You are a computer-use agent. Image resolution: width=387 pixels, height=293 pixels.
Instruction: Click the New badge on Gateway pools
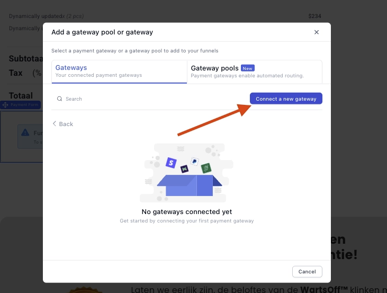coord(247,68)
